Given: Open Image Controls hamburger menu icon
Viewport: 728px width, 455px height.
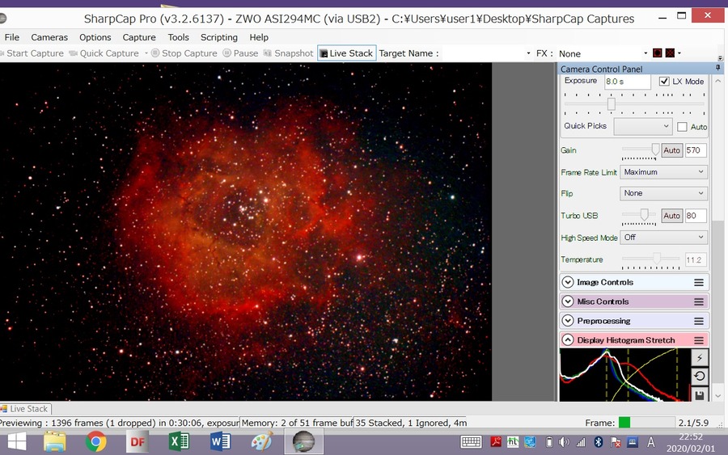Looking at the screenshot, I should click(x=699, y=283).
